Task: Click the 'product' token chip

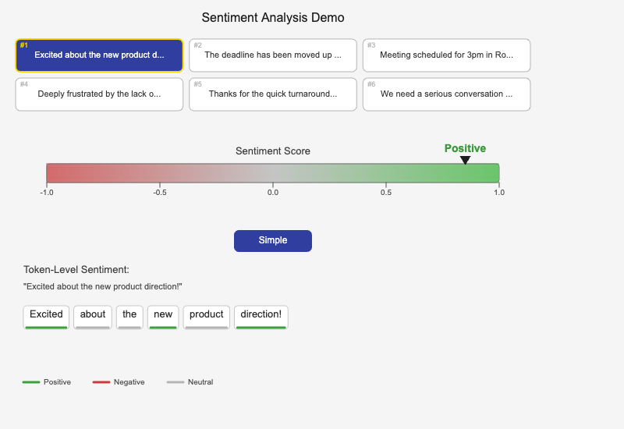Action: (206, 315)
